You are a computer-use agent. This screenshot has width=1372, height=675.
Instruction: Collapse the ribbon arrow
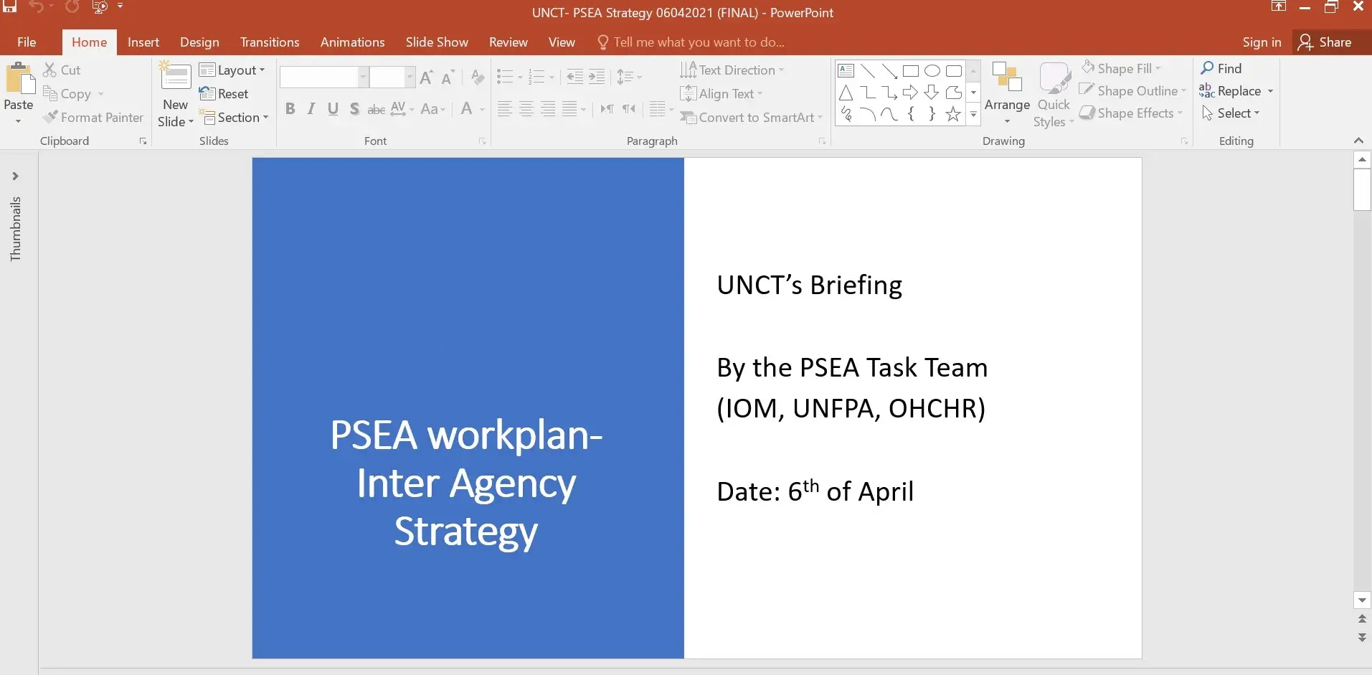[1358, 141]
